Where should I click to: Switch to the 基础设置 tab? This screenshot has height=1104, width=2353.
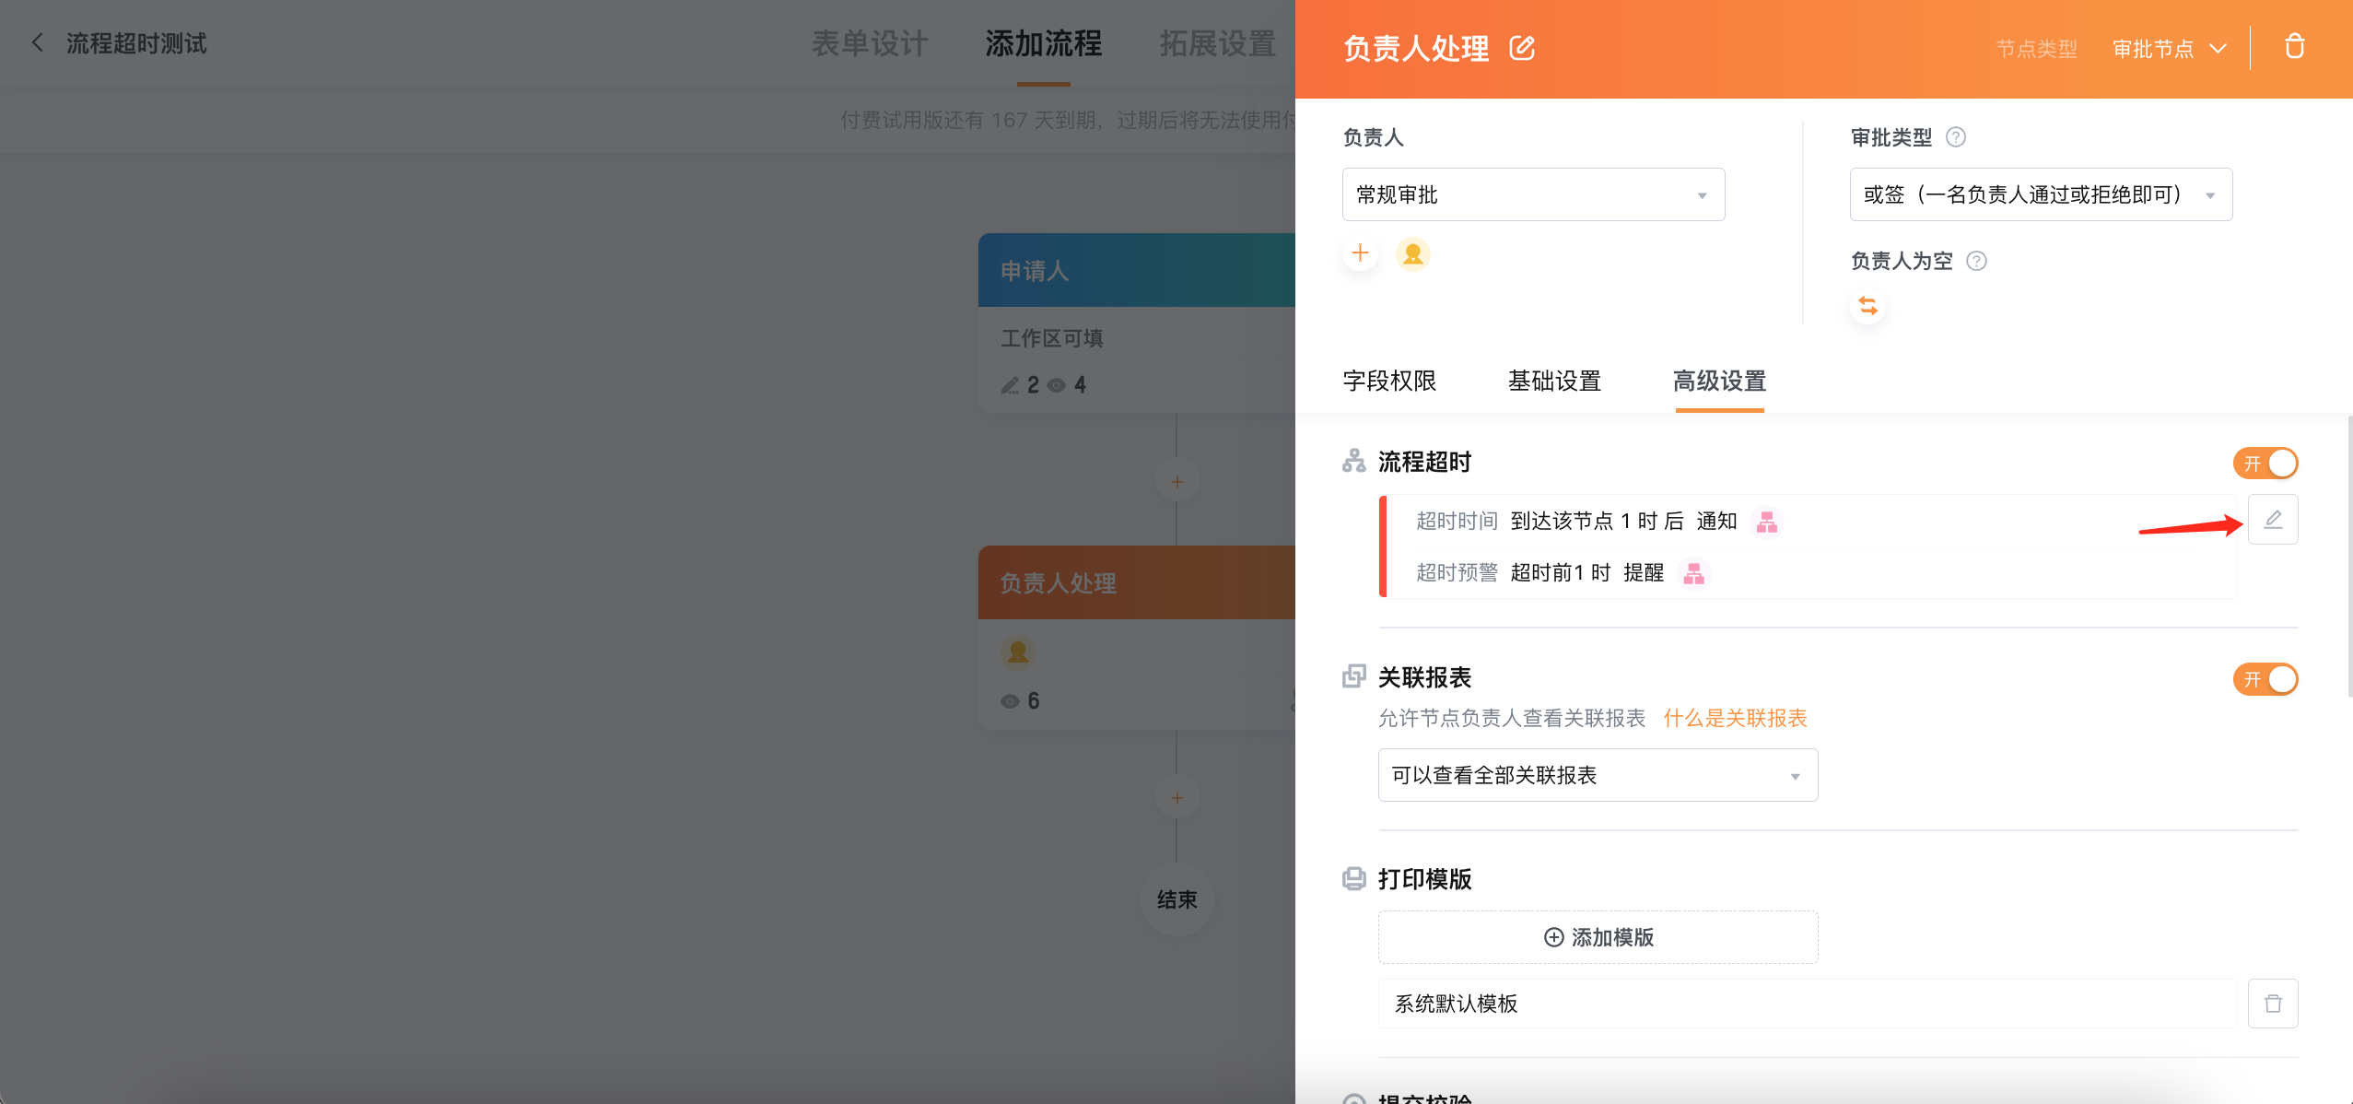1554,381
